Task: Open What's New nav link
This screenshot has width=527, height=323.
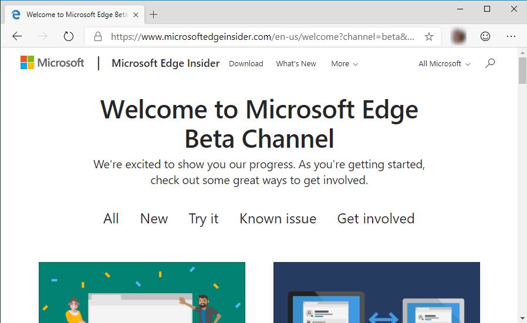Action: [296, 64]
